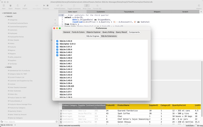Select the Order Subtotals view item
Screen dimensions: 203x127
click(15, 91)
